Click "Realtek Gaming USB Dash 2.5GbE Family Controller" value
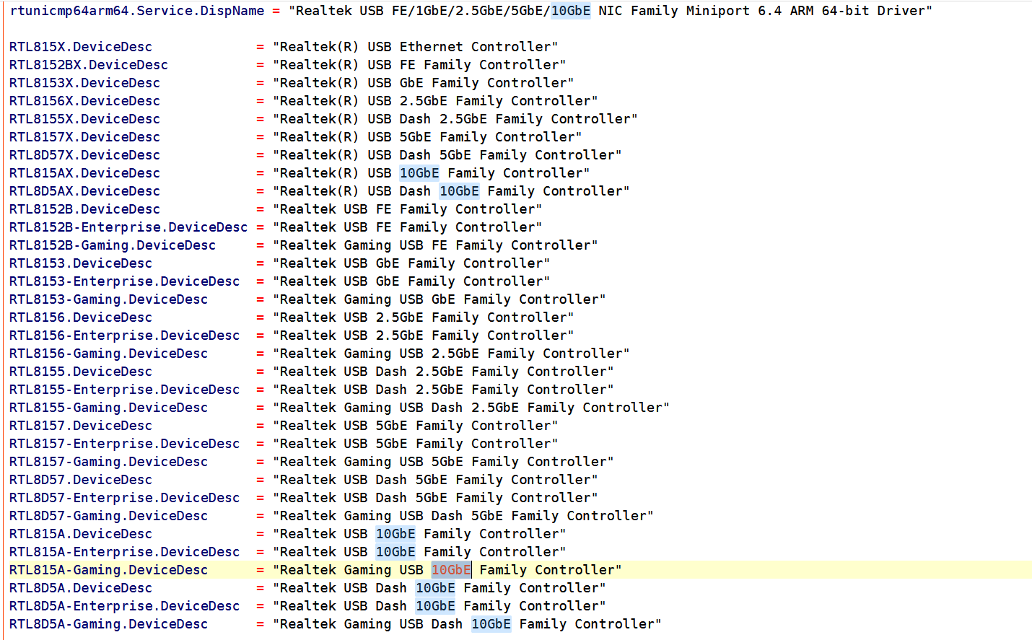 coord(471,408)
